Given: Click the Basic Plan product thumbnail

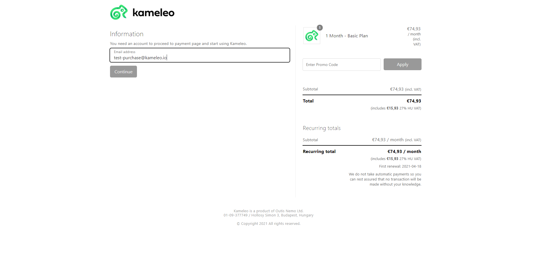Looking at the screenshot, I should [312, 36].
